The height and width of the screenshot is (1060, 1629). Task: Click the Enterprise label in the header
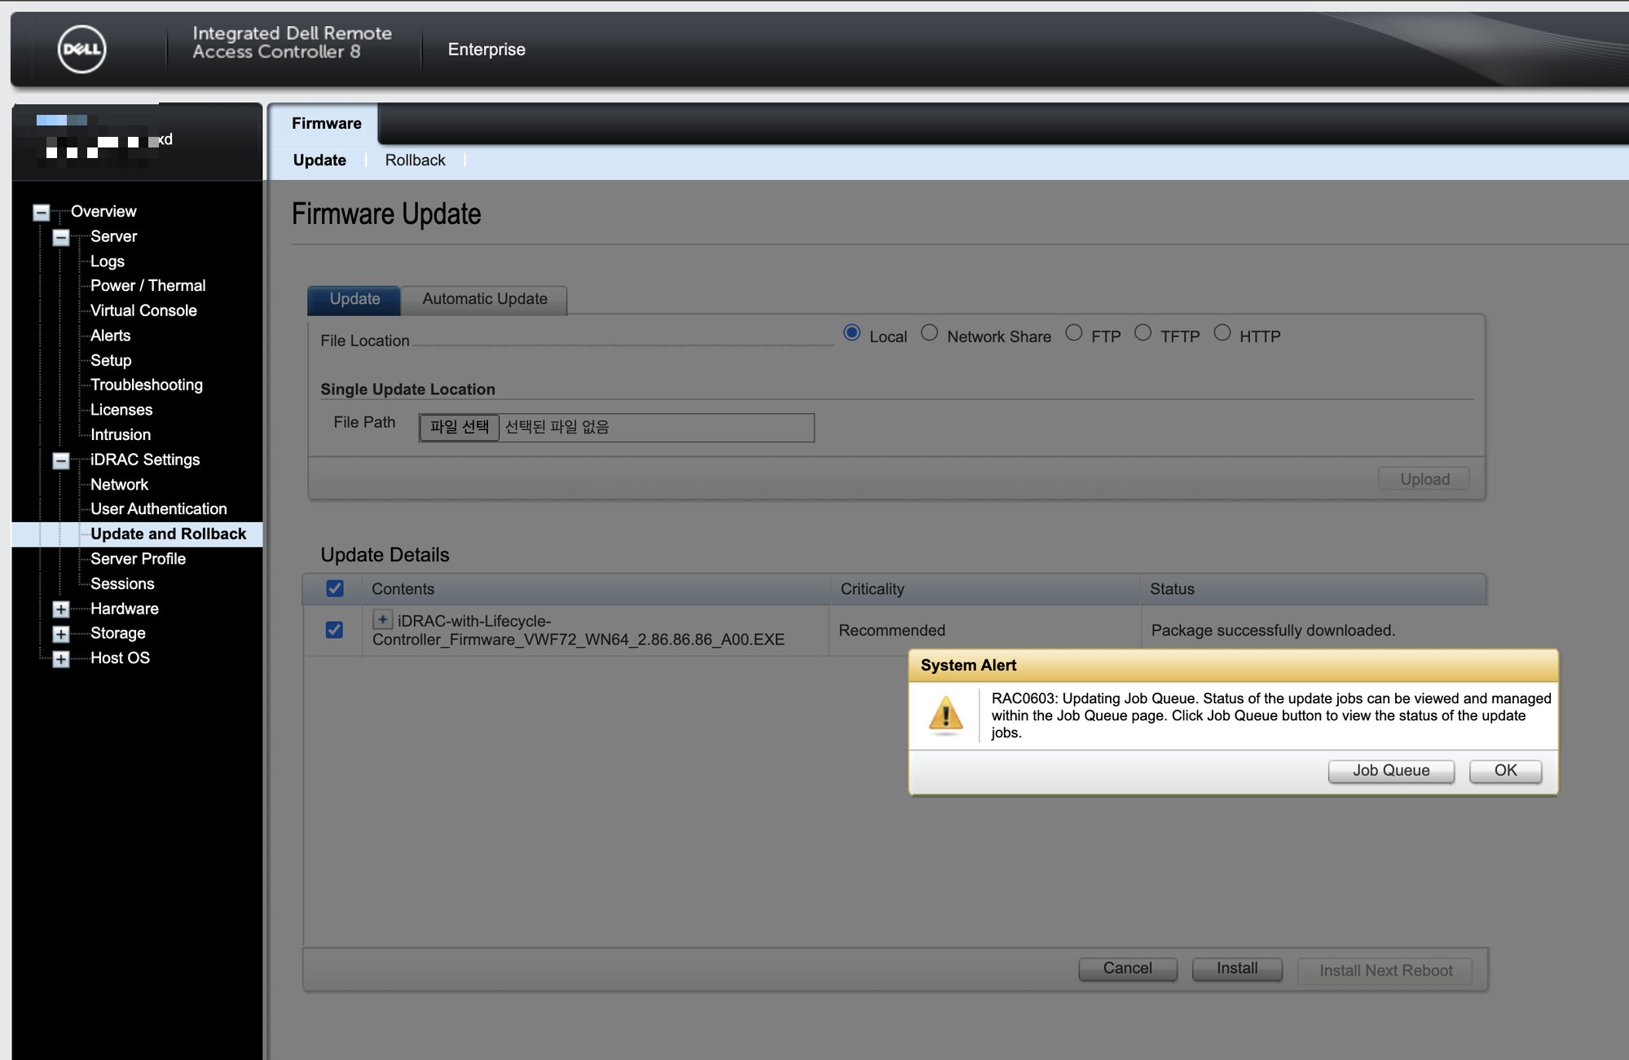(x=486, y=50)
